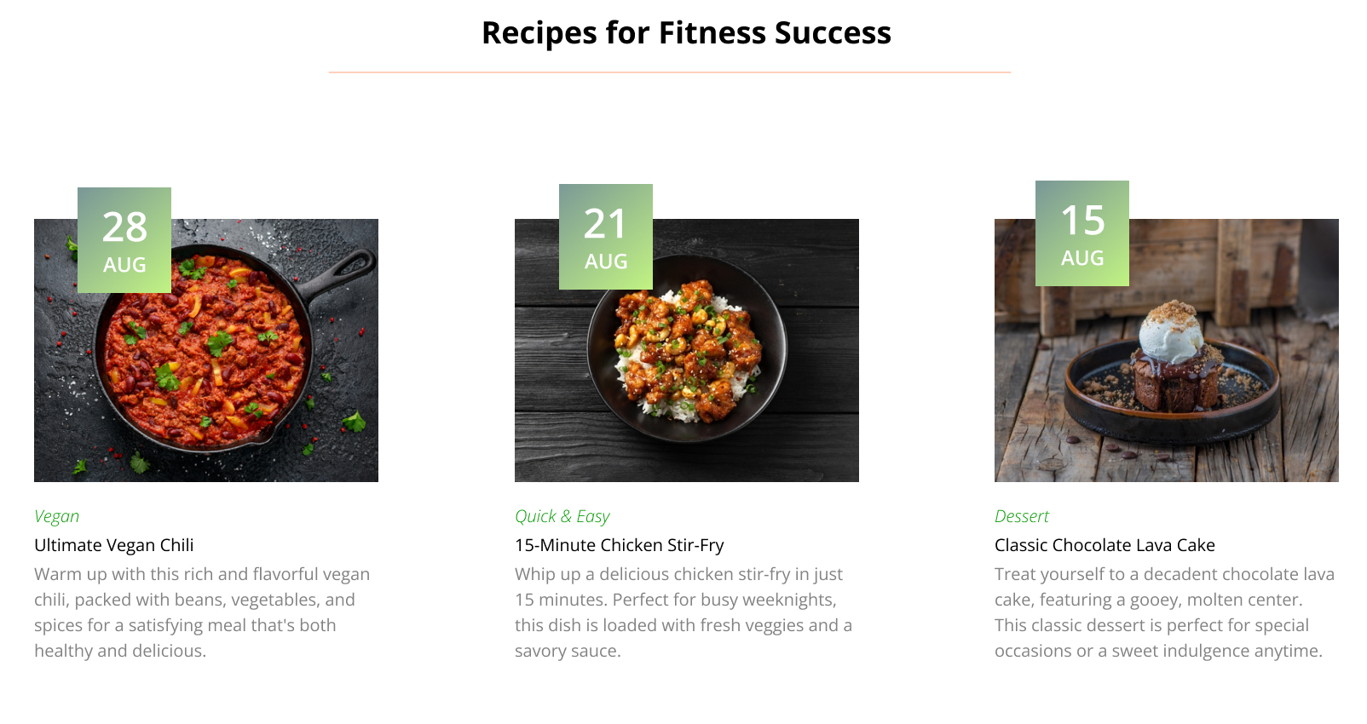Select the Dessert category label

tap(1022, 516)
